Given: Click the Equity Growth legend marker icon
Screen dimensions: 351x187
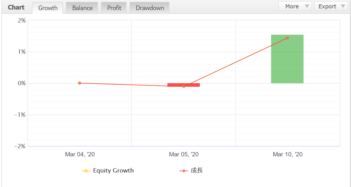Looking at the screenshot, I should (x=86, y=171).
